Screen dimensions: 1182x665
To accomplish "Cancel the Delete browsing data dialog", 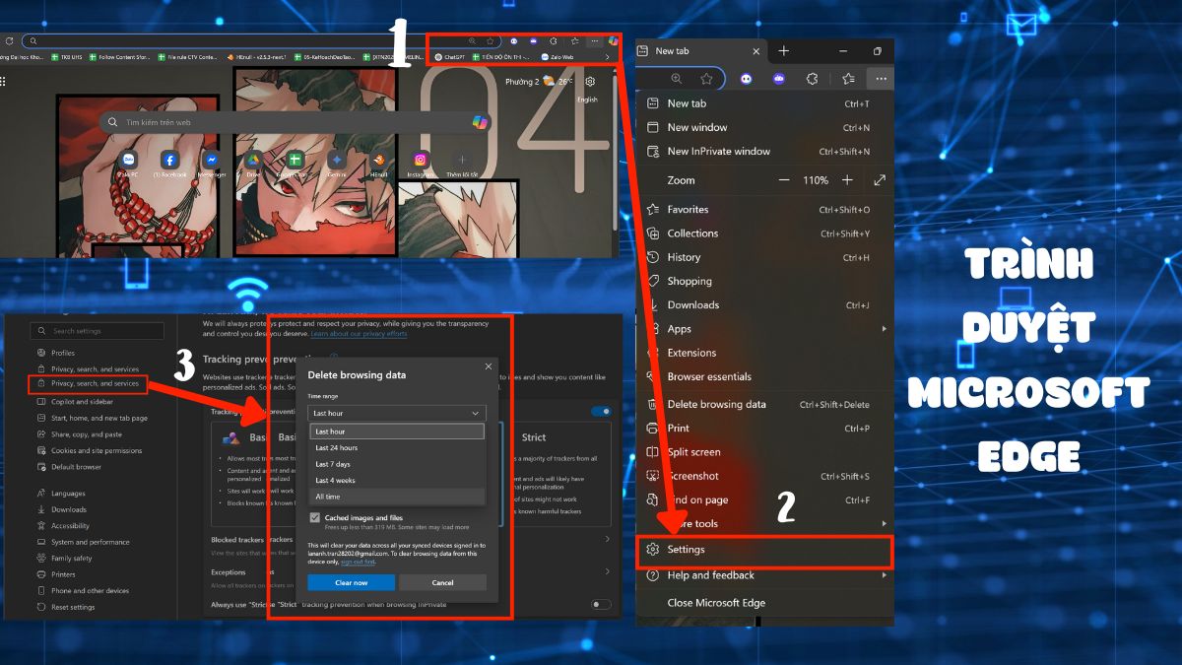I will 443,582.
